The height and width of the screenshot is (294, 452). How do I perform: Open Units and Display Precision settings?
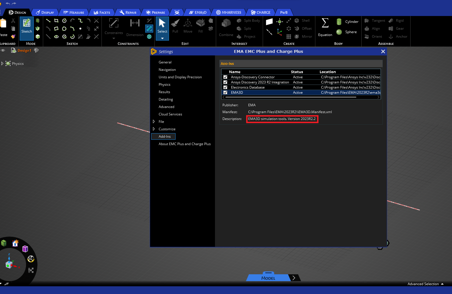point(180,77)
